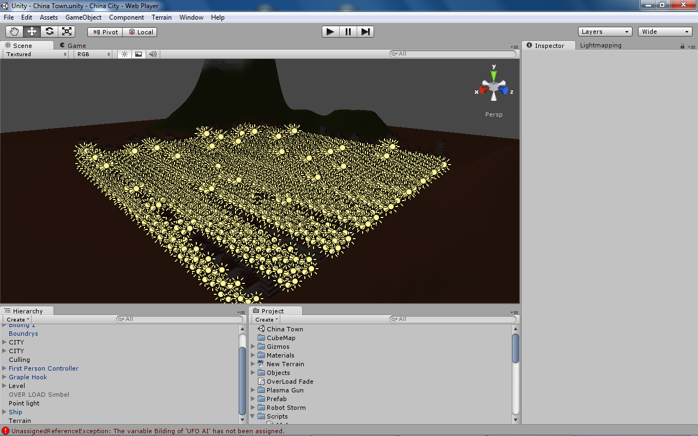Click the OverLoad Fade asset icon
This screenshot has width=698, height=436.
261,381
